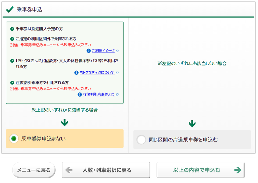Click external-link icon after おトクなきっぷについて
The height and width of the screenshot is (183, 258).
[117, 73]
